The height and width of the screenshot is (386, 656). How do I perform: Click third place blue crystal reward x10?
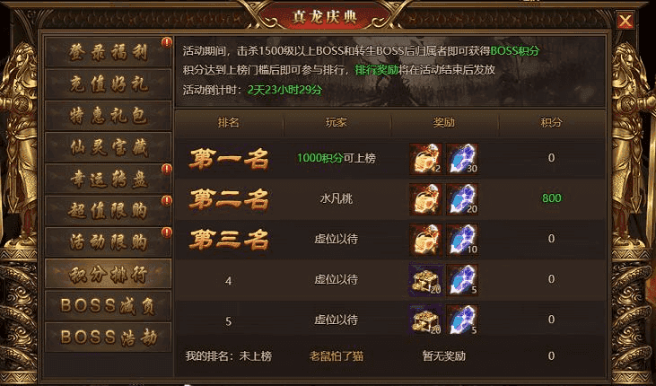pyautogui.click(x=462, y=240)
